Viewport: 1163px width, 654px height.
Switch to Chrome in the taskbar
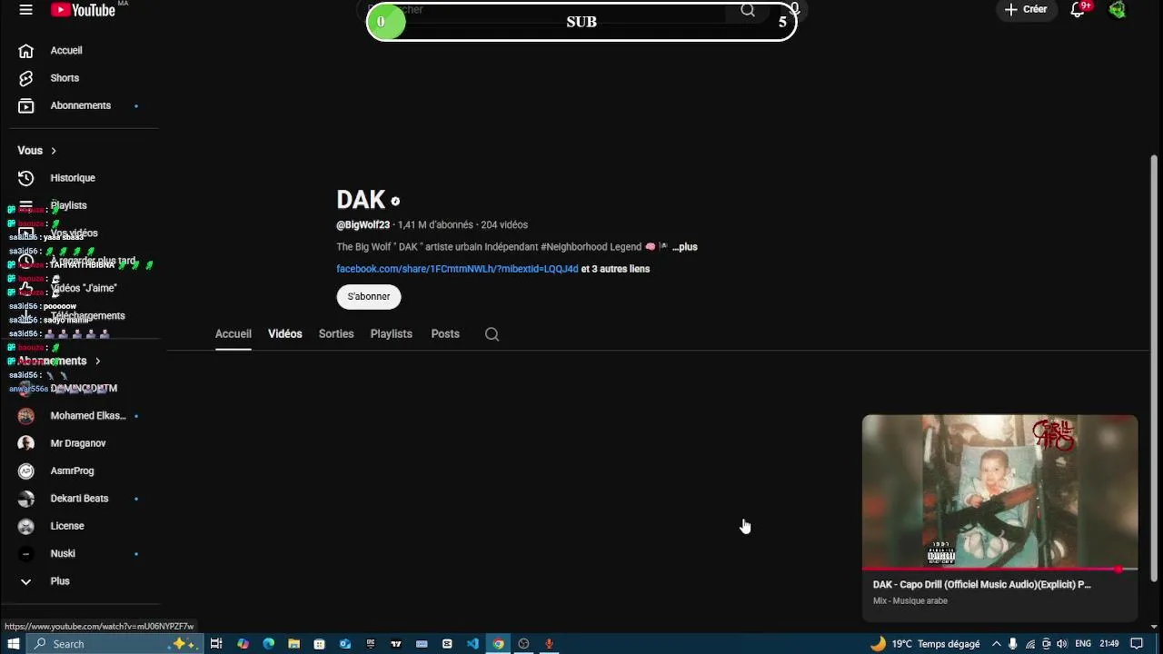point(498,644)
